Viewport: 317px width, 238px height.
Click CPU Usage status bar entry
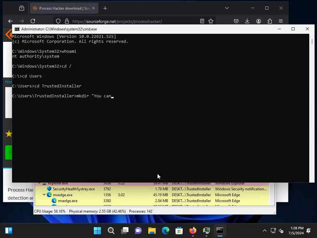(50, 211)
